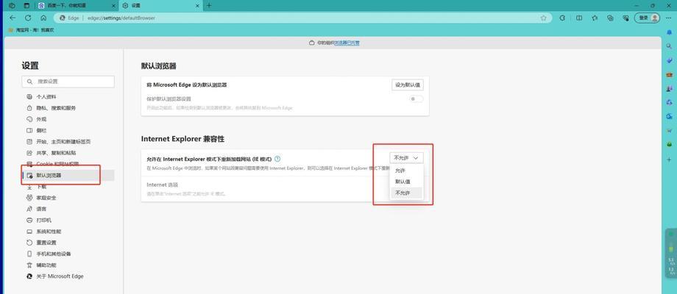
Task: Select 允许 in the dropdown list
Action: (406, 171)
